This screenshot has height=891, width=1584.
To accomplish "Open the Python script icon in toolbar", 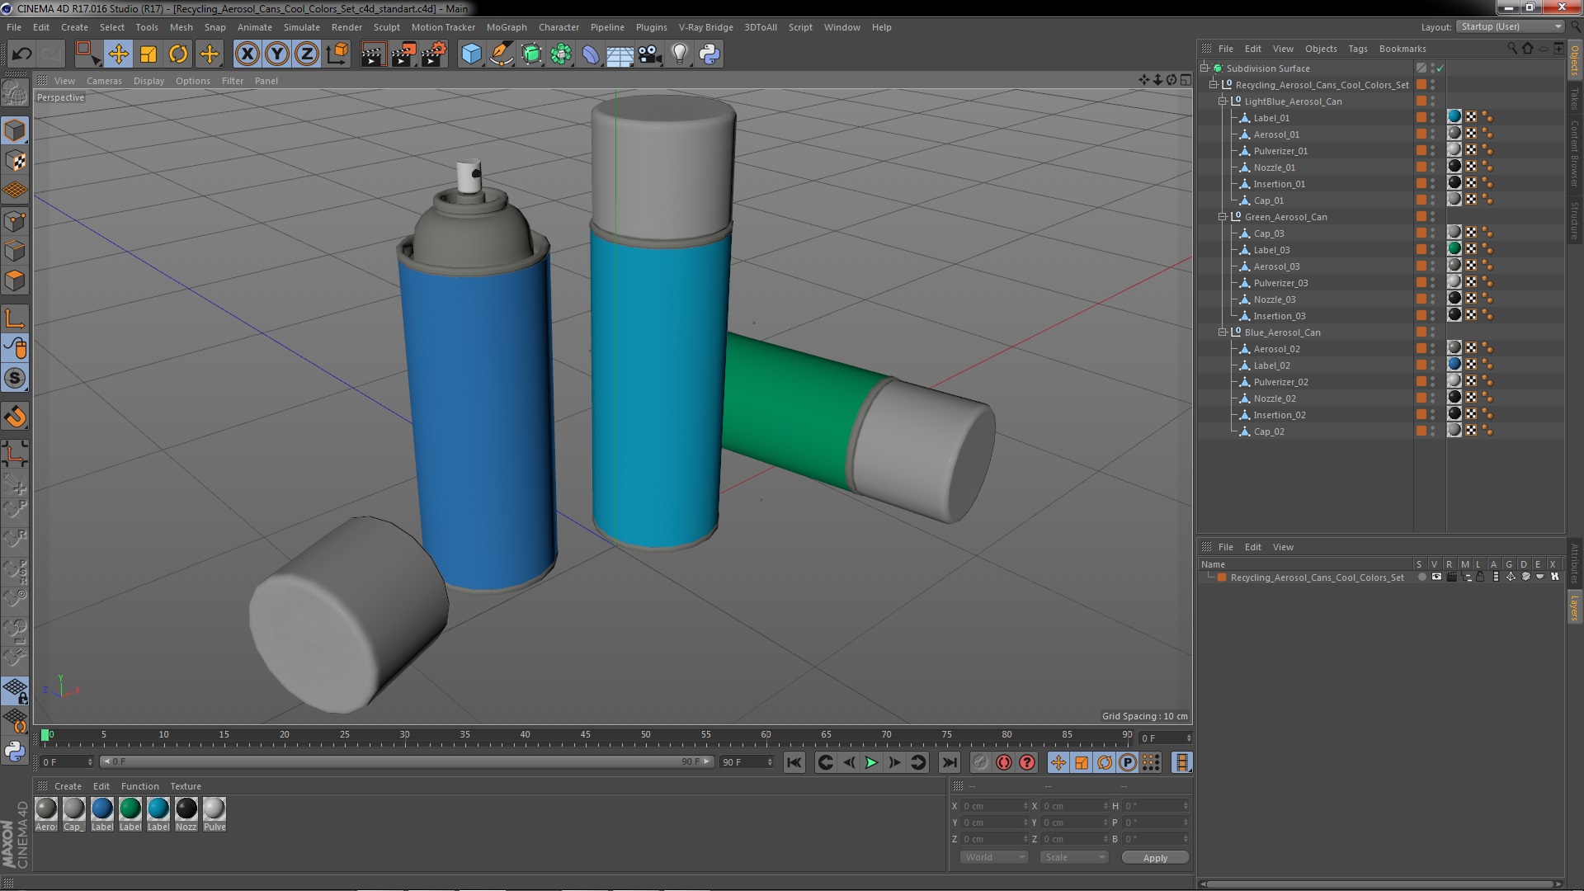I will tap(709, 54).
